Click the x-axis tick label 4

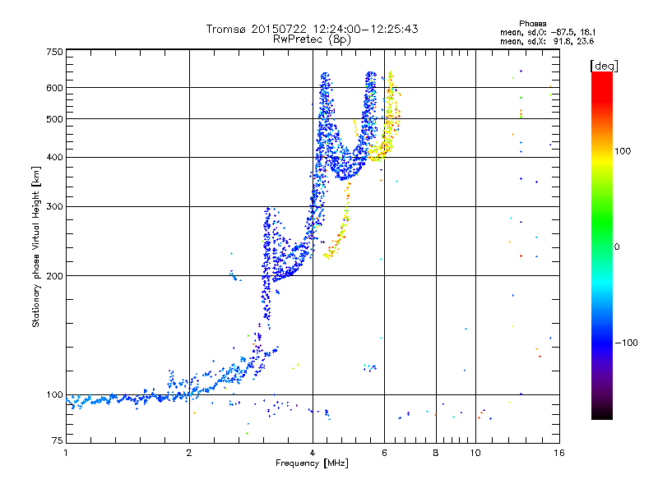pos(313,453)
